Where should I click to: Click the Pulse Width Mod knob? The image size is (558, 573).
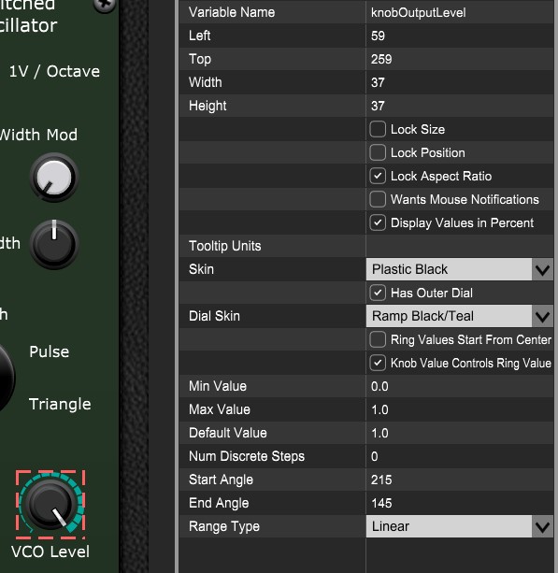point(54,178)
